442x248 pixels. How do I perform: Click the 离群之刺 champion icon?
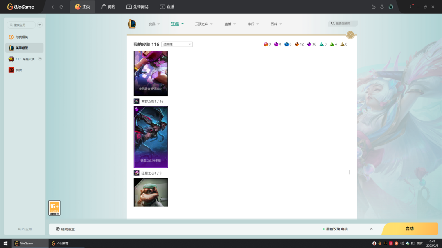136,102
